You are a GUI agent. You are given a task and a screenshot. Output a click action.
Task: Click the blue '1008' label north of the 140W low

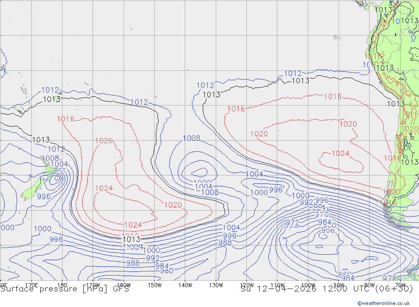click(191, 138)
